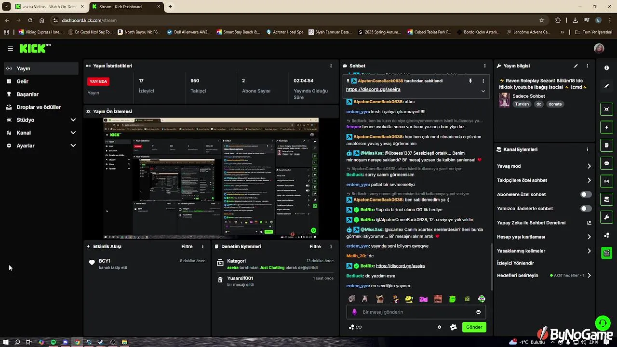Viewport: 617px width, 347px height.
Task: Open Yayın İstatistikleri three-dot menu
Action: 331,66
